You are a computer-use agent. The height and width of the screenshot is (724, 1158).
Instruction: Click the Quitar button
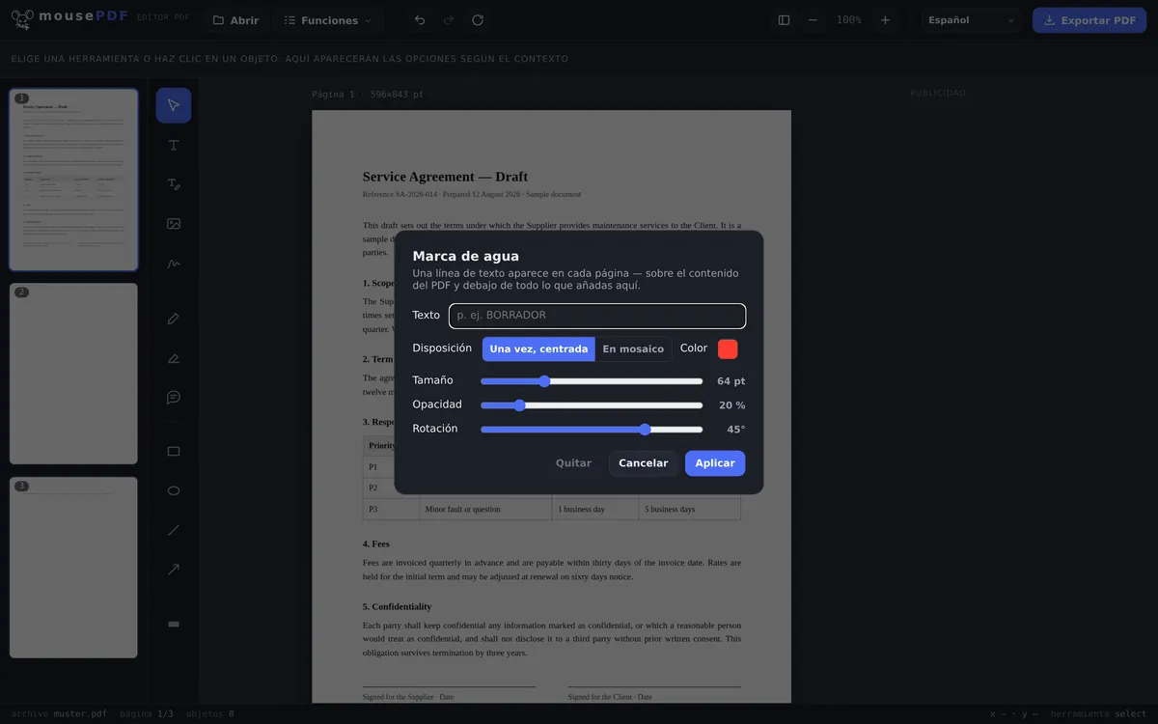coord(573,463)
